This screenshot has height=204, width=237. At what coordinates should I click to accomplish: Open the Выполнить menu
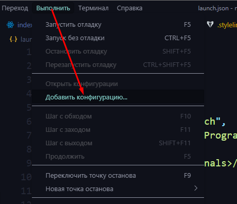53,8
